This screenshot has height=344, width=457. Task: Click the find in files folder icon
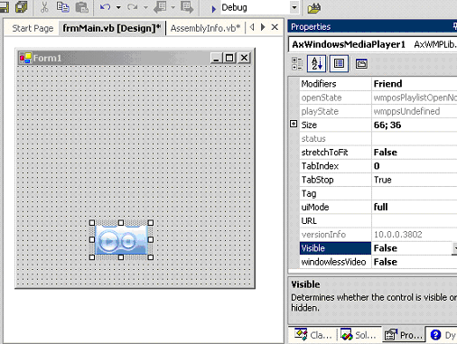click(314, 8)
